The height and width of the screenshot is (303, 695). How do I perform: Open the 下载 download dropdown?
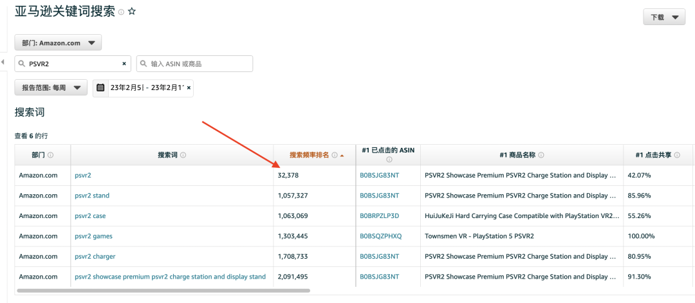coord(664,17)
